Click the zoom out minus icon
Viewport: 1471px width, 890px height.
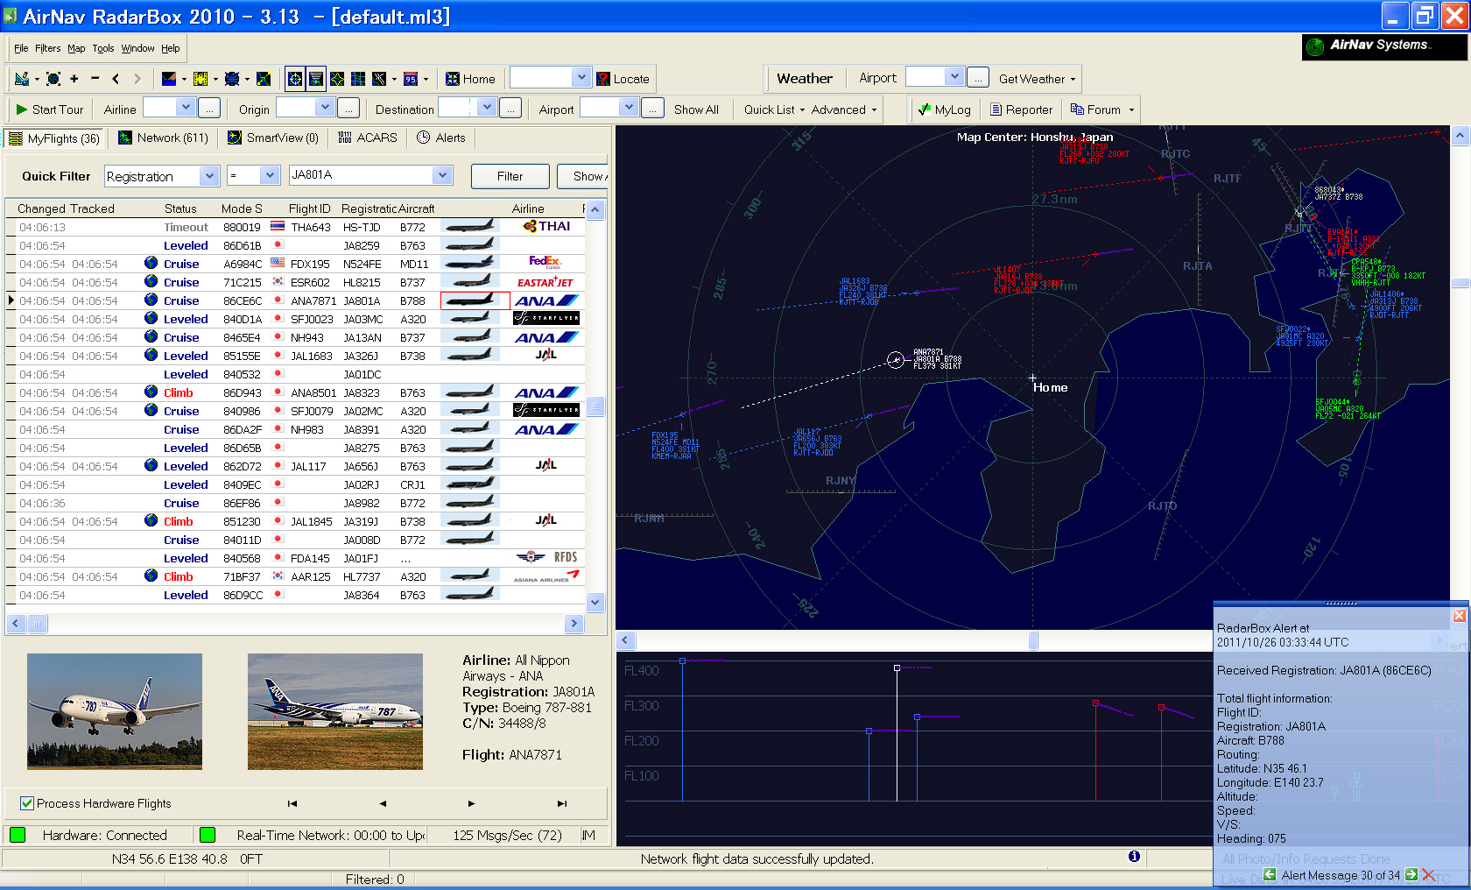95,79
